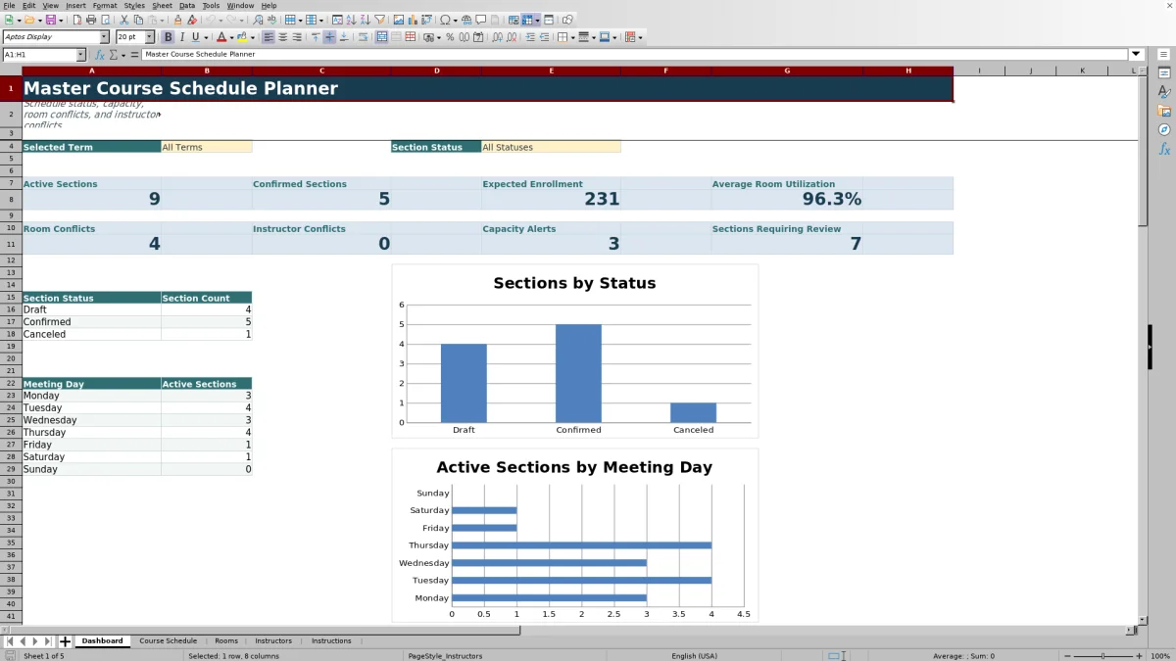Image resolution: width=1176 pixels, height=661 pixels.
Task: Switch to the Instructors sheet tab
Action: point(273,641)
